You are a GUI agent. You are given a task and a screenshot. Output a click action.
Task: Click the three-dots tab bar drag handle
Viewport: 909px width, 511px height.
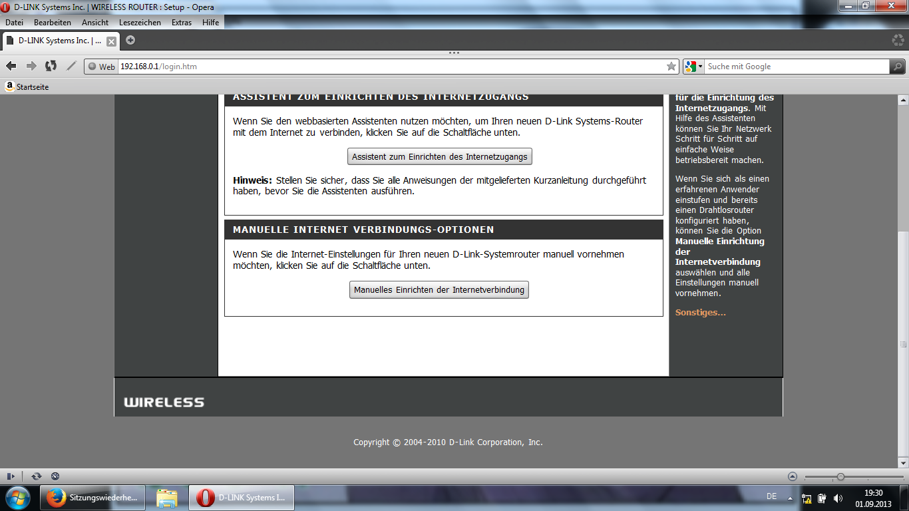[454, 53]
